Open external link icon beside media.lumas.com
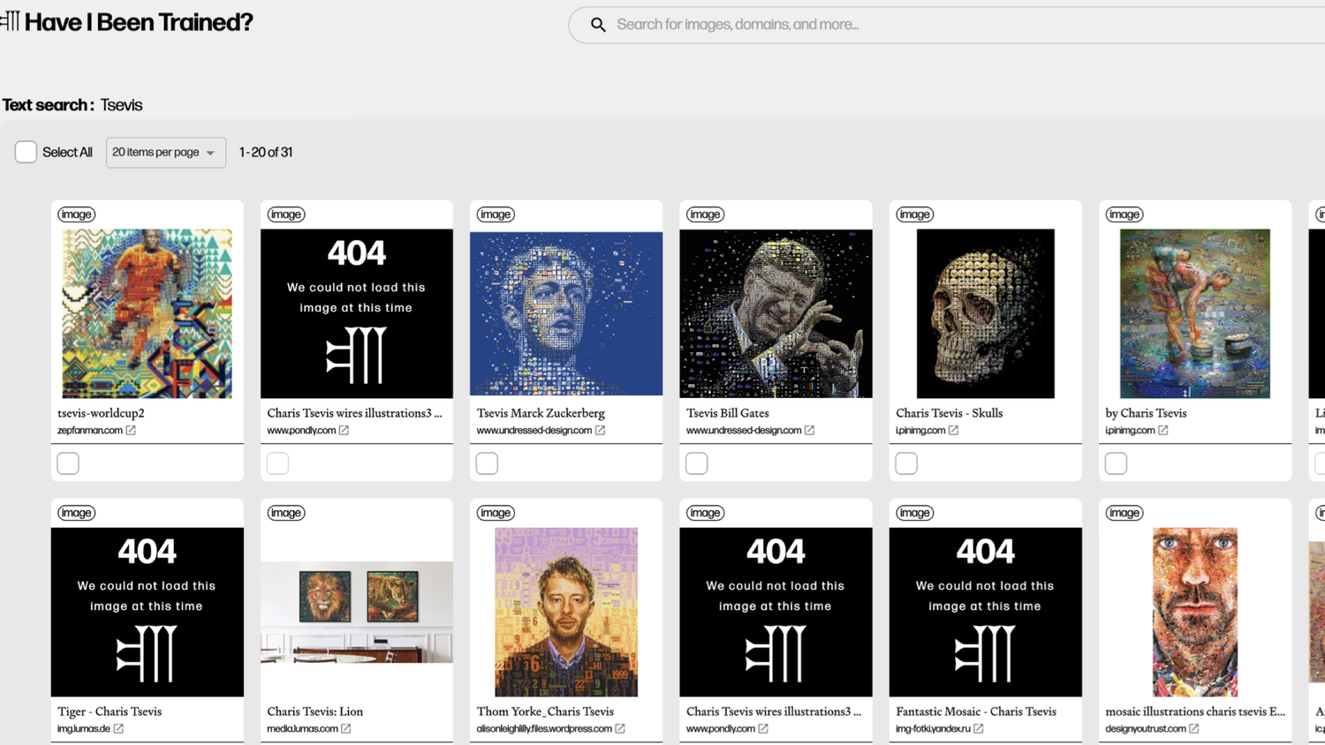The width and height of the screenshot is (1325, 745). 346,729
